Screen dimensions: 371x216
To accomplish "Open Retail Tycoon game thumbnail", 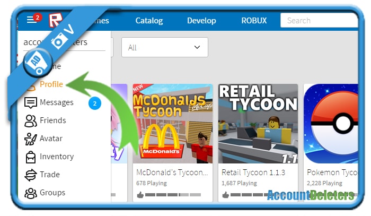I will click(x=258, y=124).
